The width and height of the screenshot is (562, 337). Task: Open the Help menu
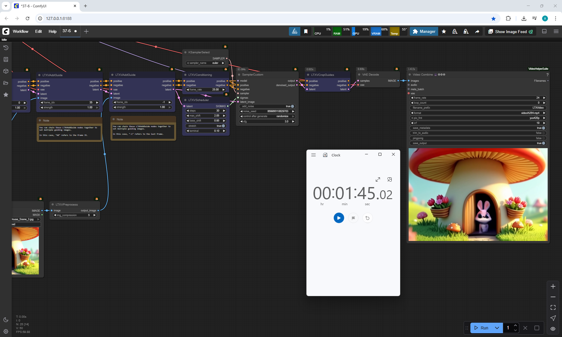click(52, 31)
